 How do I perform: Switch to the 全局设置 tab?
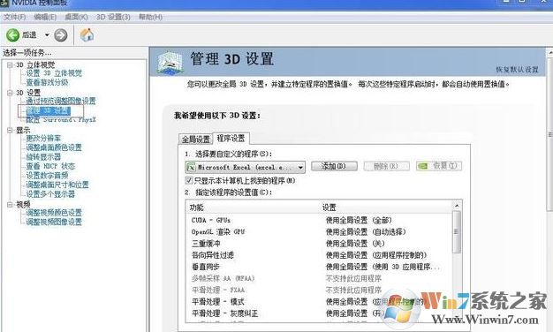196,140
